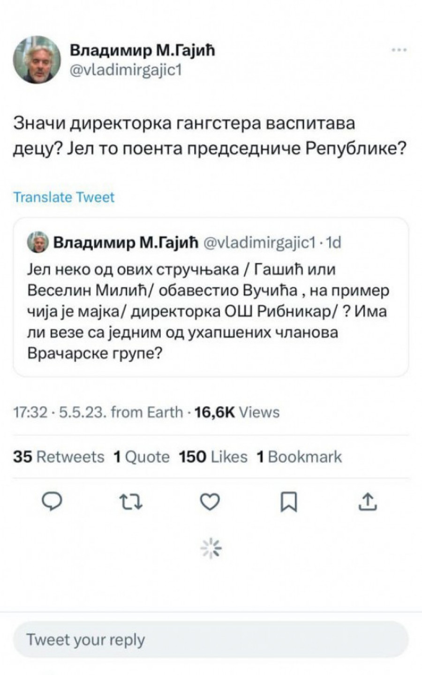Click the loading spinner below actions
The width and height of the screenshot is (422, 675).
[211, 548]
